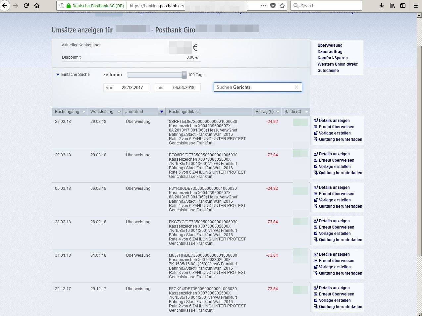Open the Komfort-Sparen link
The image size is (422, 316).
pyautogui.click(x=333, y=58)
